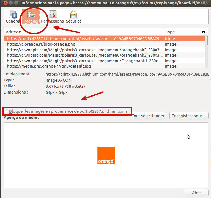The image size is (211, 198).
Task: Click the column picker icon in table header
Action: pyautogui.click(x=204, y=32)
